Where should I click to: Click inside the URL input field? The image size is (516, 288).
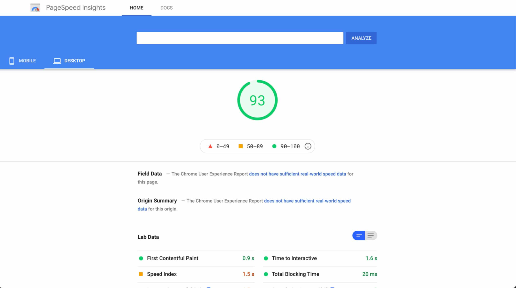click(x=240, y=38)
